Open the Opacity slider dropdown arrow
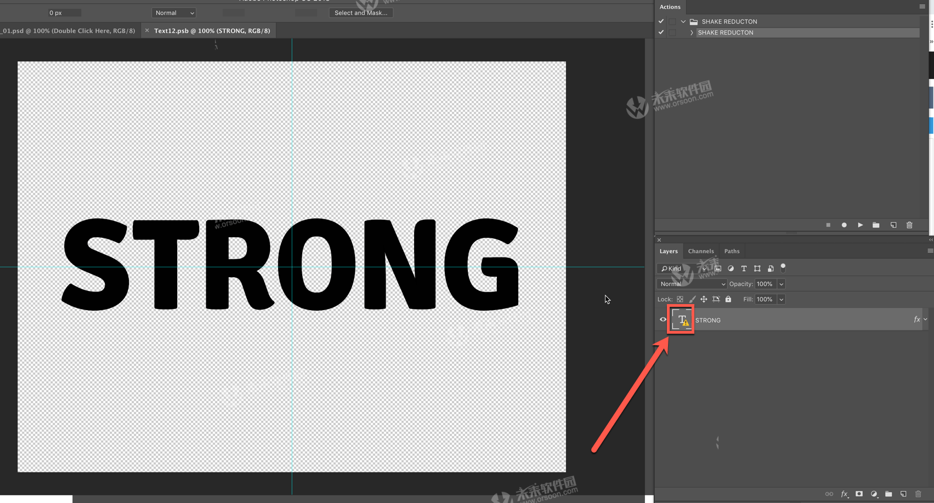Screen dimensions: 934x503 tap(781, 284)
